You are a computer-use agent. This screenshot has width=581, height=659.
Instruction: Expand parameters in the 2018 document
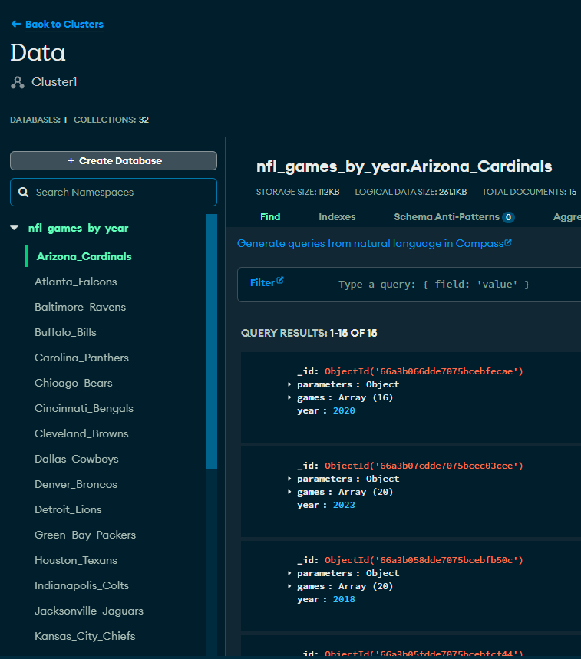(x=289, y=573)
